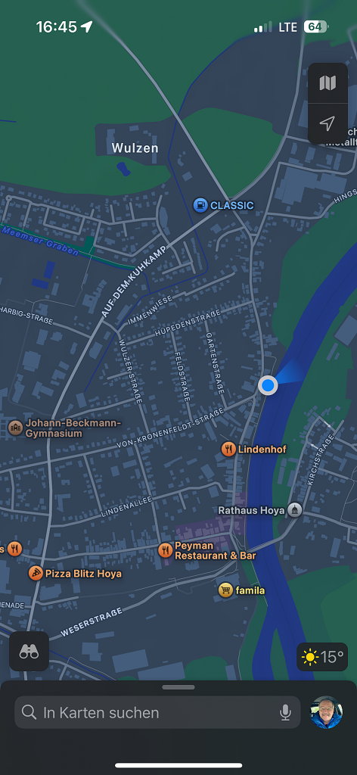Expand the search sheet using grabber handle
Image resolution: width=357 pixels, height=775 pixels.
(178, 687)
